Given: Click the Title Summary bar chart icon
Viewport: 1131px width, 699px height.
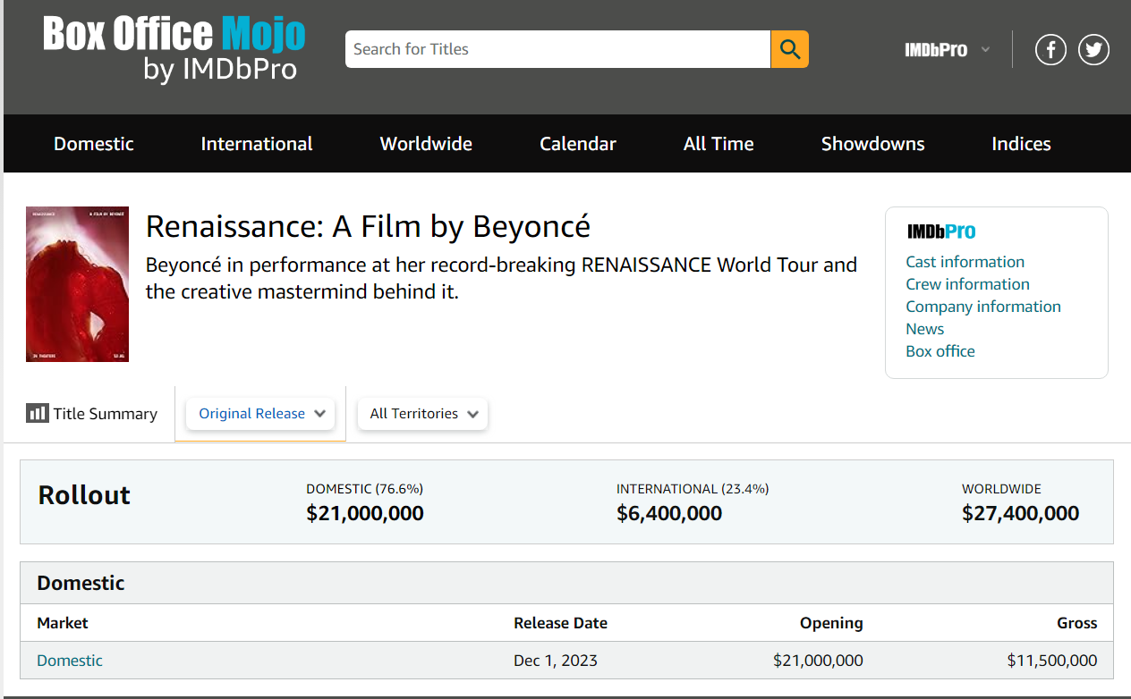Looking at the screenshot, I should [37, 413].
